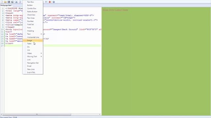
Task: Click the red toolbar icon
Action: 50,2
